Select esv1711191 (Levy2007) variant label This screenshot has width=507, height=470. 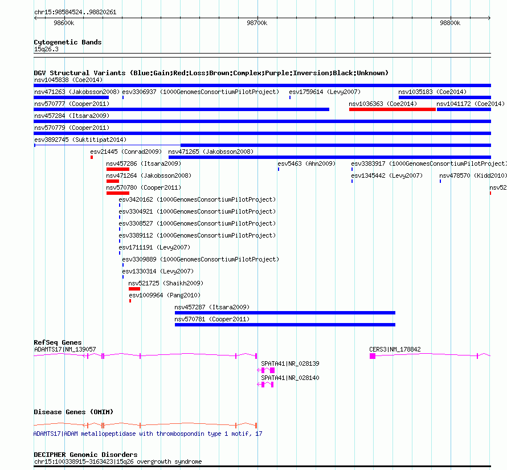(154, 247)
